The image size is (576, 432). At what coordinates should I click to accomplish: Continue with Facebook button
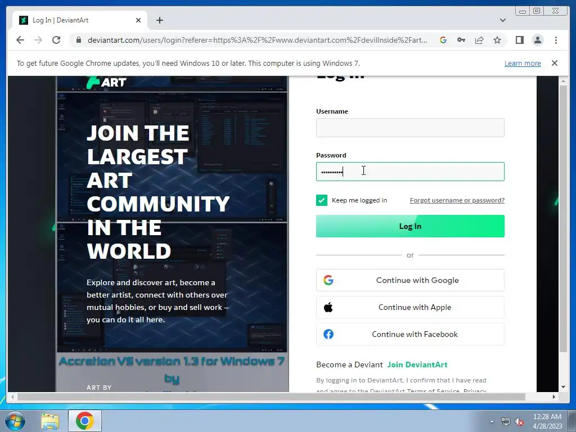point(410,334)
